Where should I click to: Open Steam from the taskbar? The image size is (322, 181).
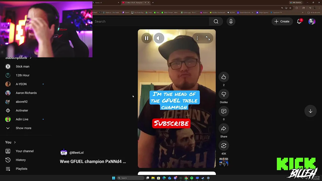[203, 178]
